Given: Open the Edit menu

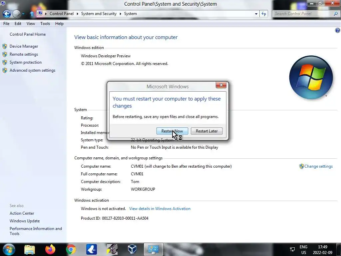Looking at the screenshot, I should coord(18,24).
